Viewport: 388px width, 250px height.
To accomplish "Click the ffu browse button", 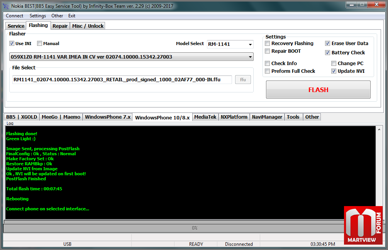I will tap(243, 80).
